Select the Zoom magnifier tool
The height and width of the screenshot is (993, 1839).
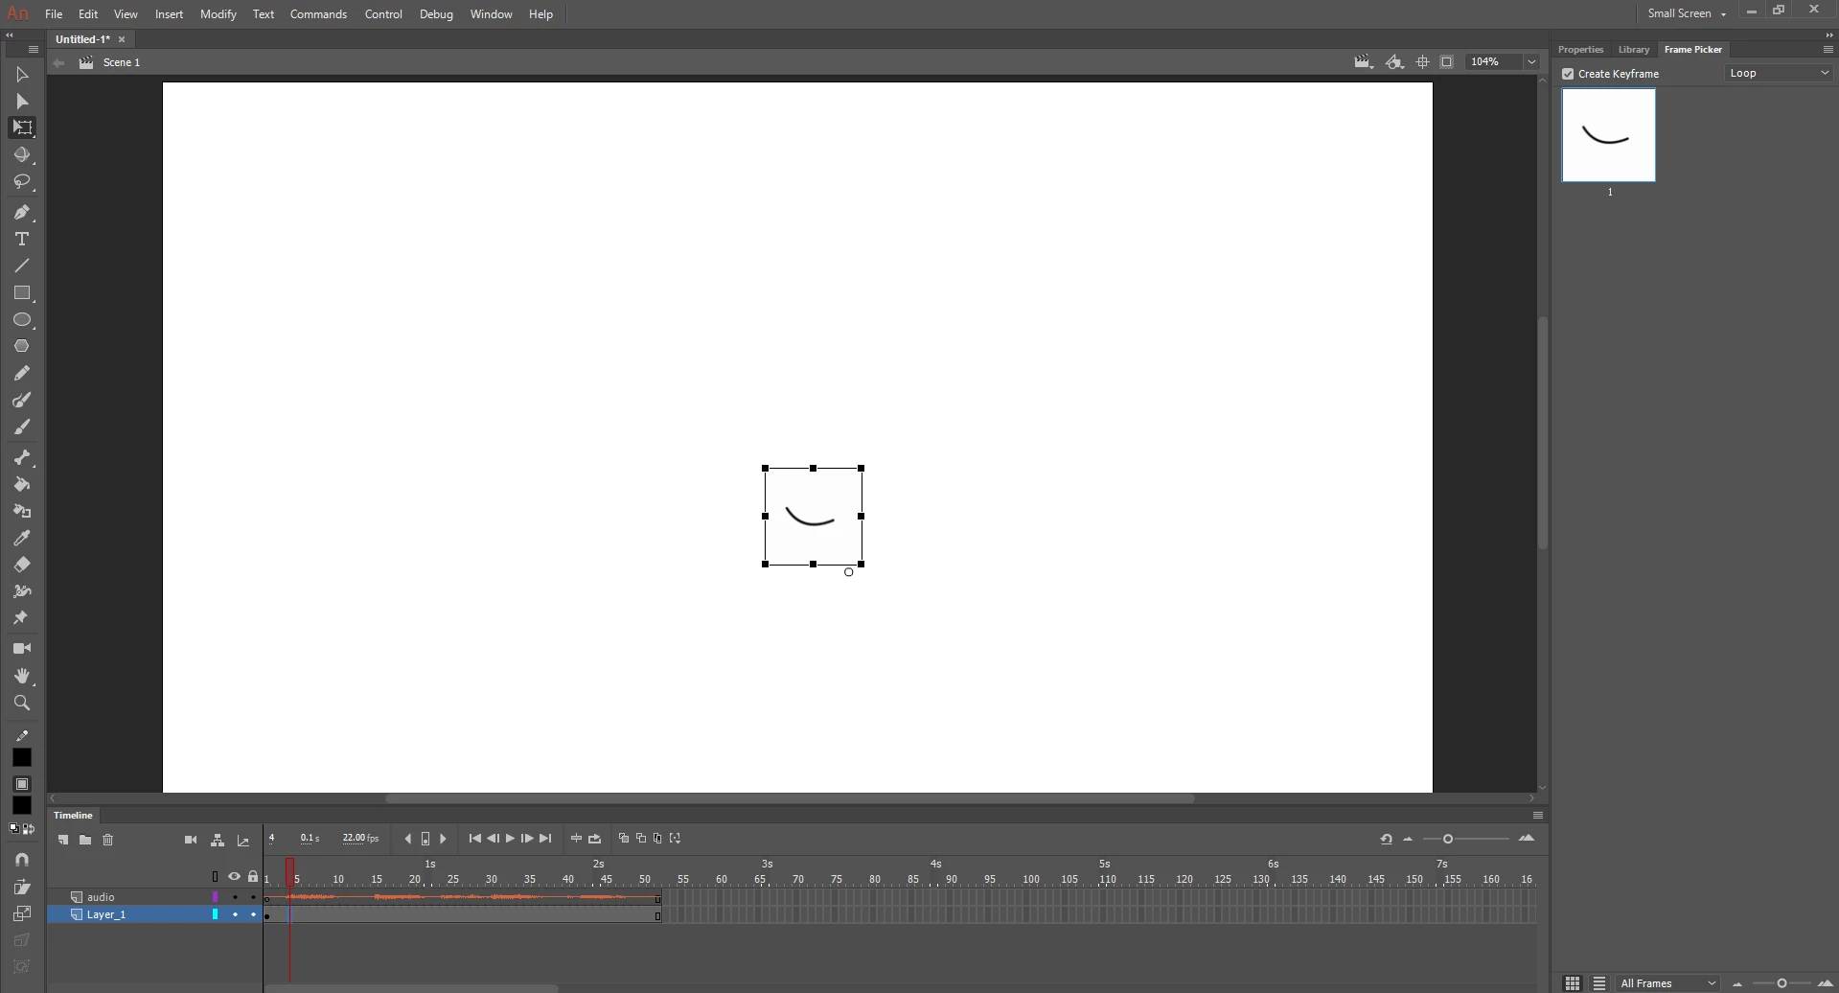click(22, 703)
